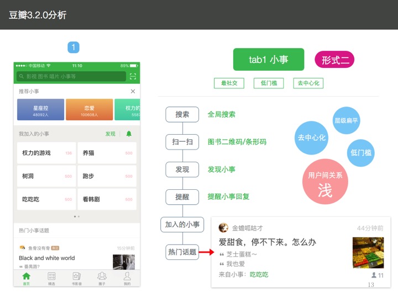The image size is (398, 298).
Task: Open the 权力的游戏 group tile
Action: [46, 153]
